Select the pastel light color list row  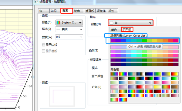point(144,47)
